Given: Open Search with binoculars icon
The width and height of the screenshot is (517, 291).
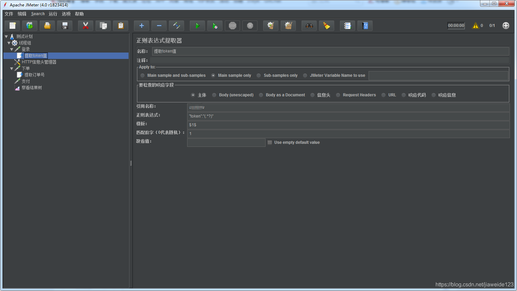Looking at the screenshot, I should (x=309, y=26).
